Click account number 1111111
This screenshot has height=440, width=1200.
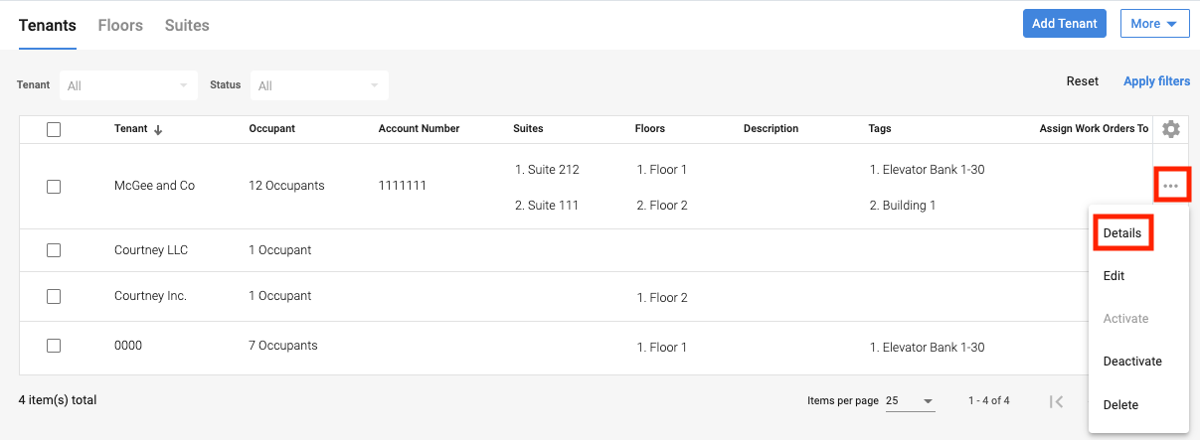click(x=403, y=186)
